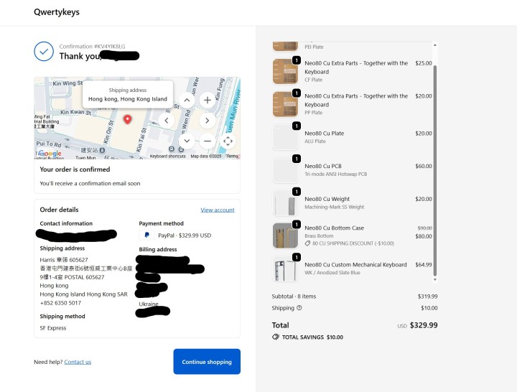Click the CF Plate product thumbnail
Image resolution: width=517 pixels, height=392 pixels.
coord(285,71)
